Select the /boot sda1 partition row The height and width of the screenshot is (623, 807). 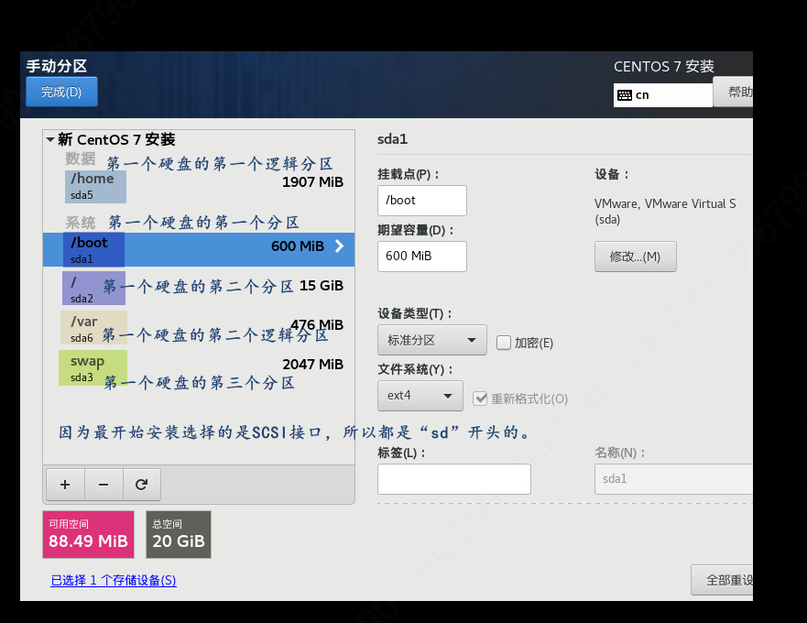[x=199, y=250]
